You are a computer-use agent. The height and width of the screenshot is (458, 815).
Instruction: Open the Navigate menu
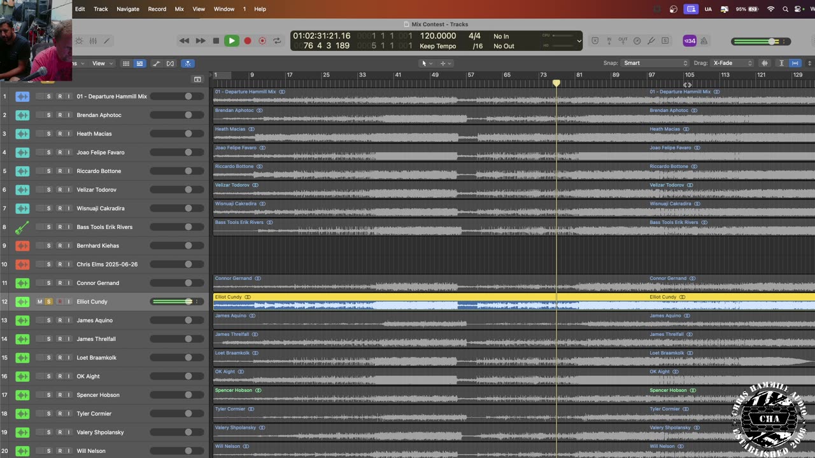127,9
